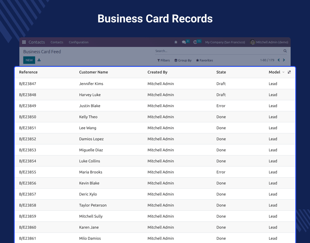Click the search magnifier icon
The height and width of the screenshot is (243, 310).
point(285,51)
